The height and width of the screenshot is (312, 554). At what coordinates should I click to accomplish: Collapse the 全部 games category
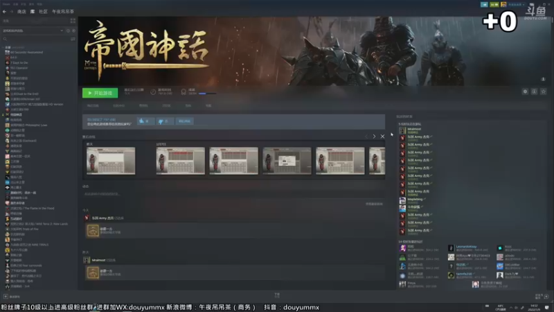[x=3, y=47]
